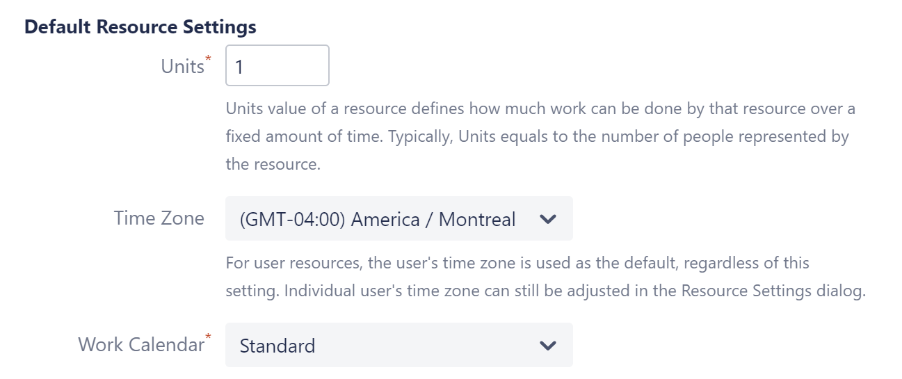Viewport: 902px width, 379px height.
Task: Click the Units help description paragraph
Action: tap(540, 138)
